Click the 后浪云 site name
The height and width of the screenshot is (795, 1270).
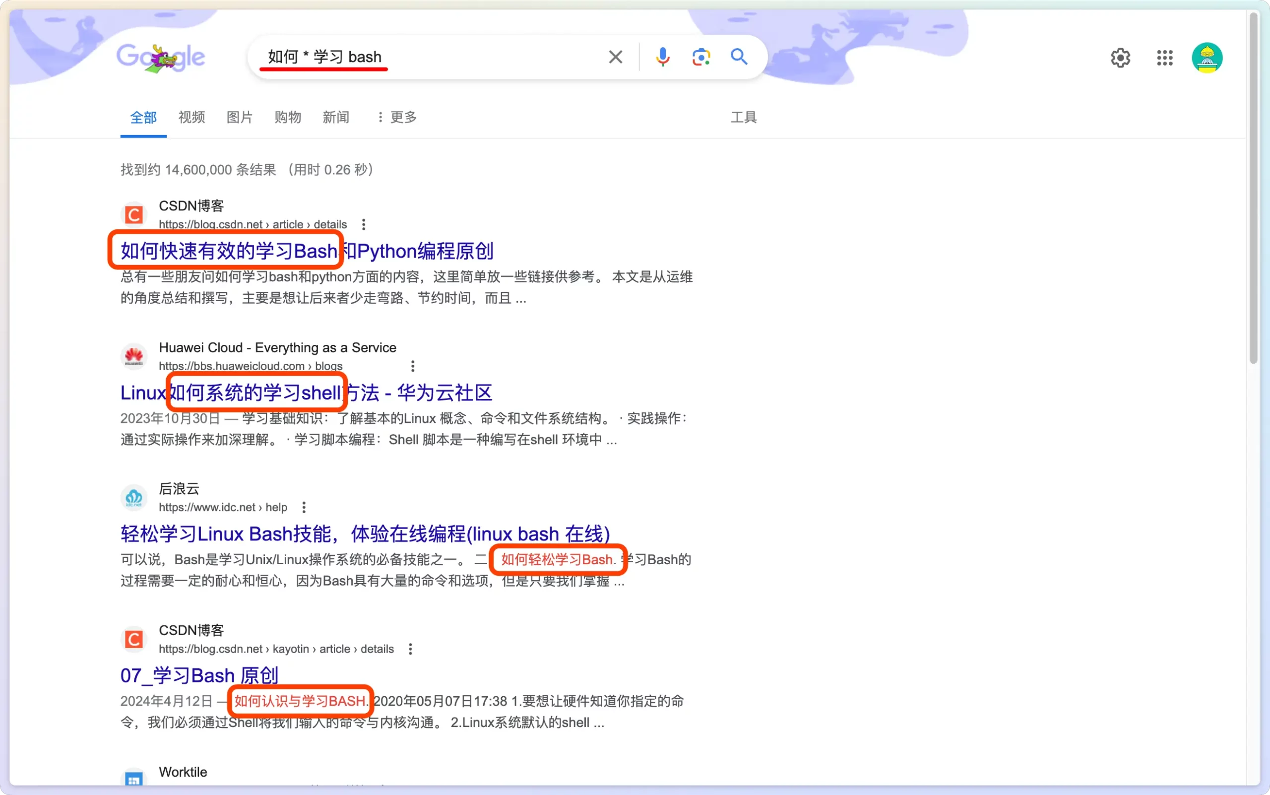coord(179,489)
